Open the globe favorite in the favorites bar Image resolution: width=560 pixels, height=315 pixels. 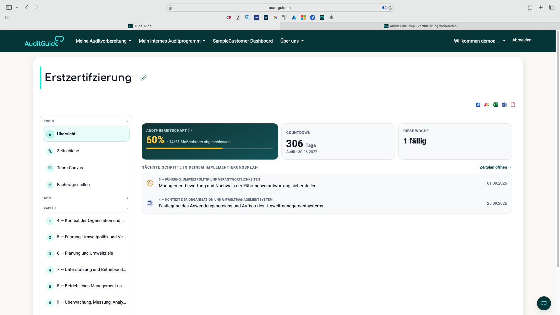click(331, 17)
